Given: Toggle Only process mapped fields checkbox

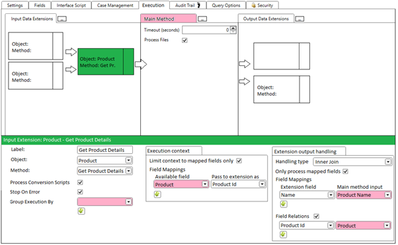Looking at the screenshot, I should tap(345, 172).
